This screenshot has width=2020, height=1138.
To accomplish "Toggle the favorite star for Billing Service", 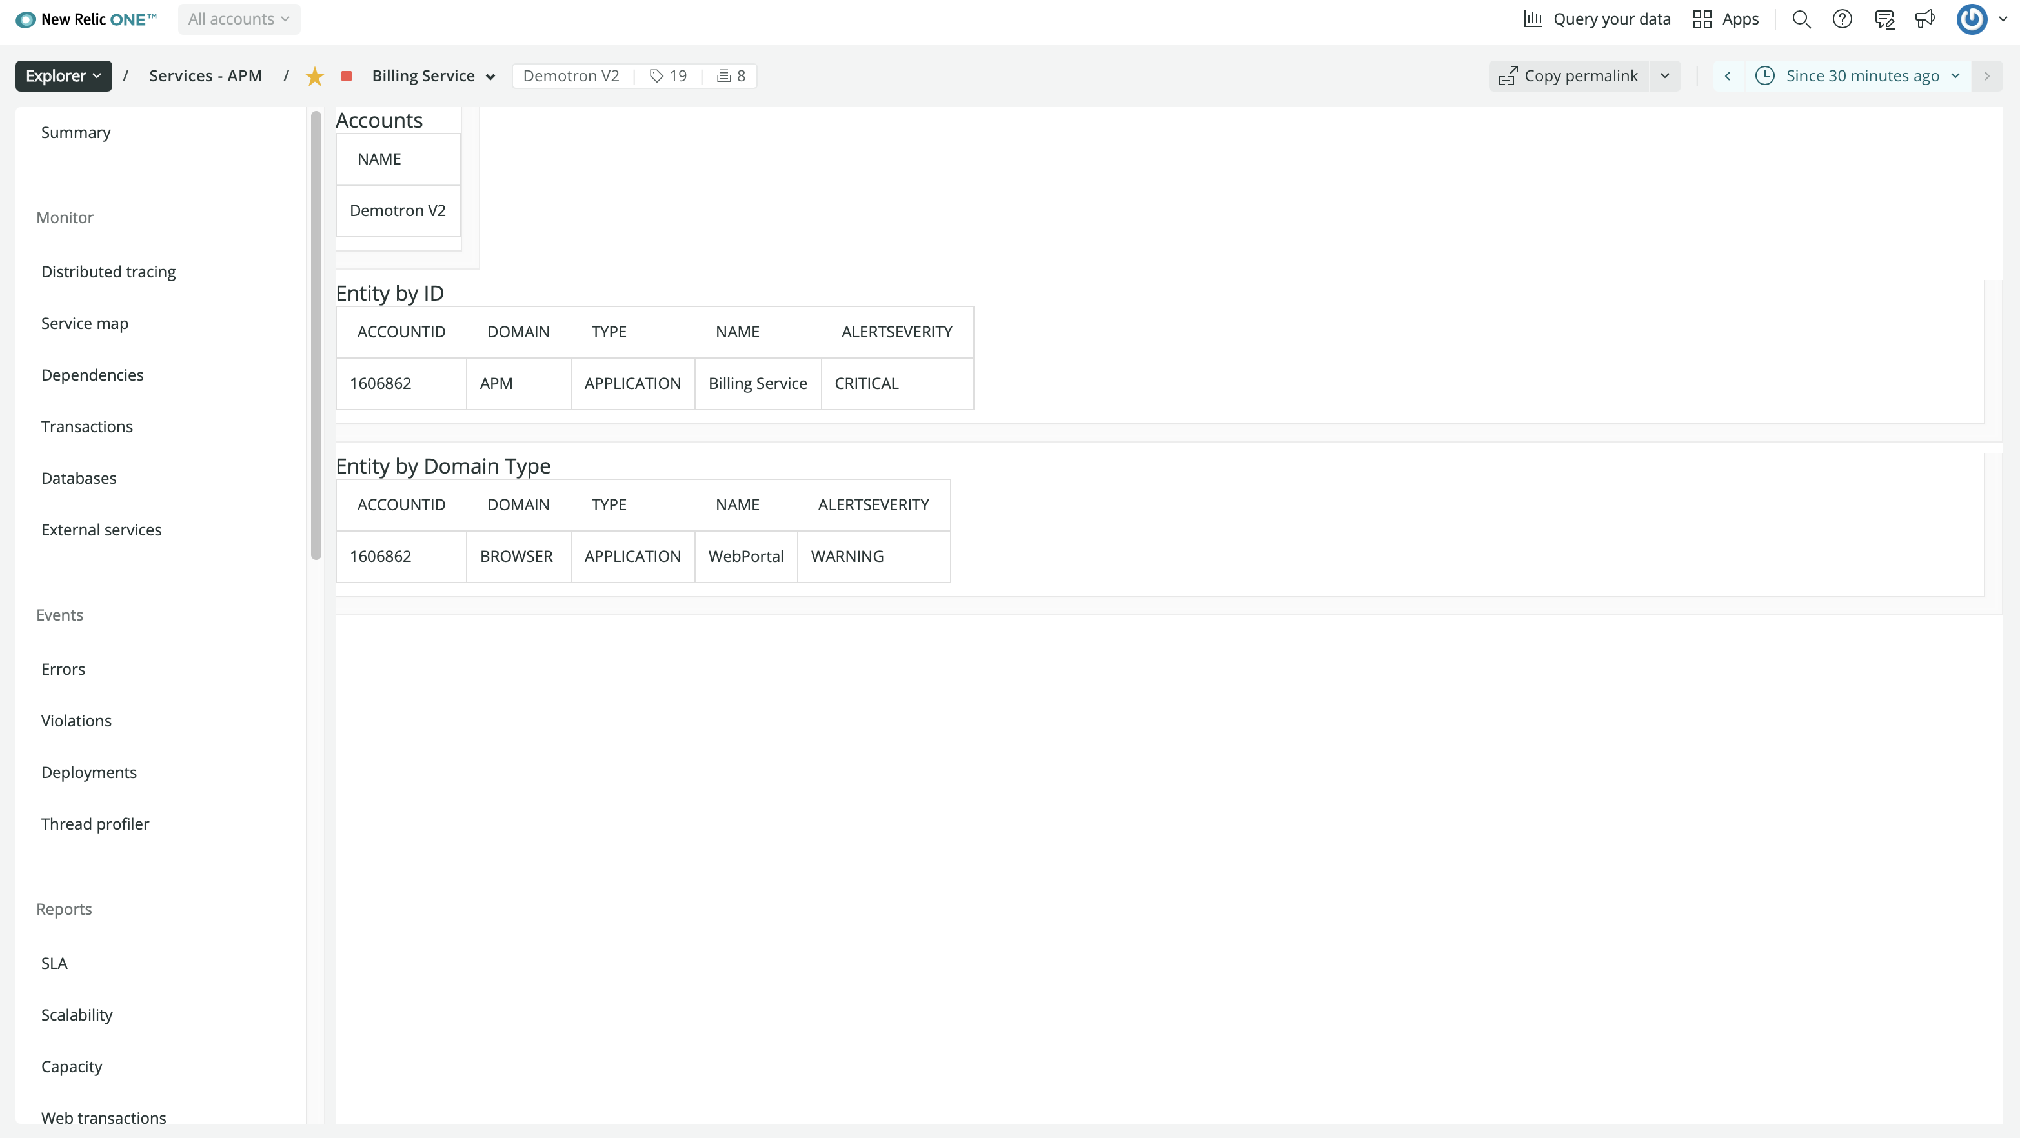I will pyautogui.click(x=314, y=76).
